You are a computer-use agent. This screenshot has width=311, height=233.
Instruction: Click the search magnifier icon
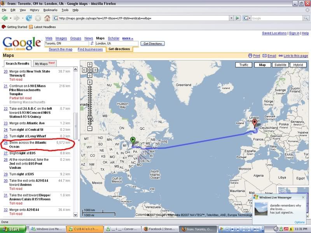tap(306, 18)
